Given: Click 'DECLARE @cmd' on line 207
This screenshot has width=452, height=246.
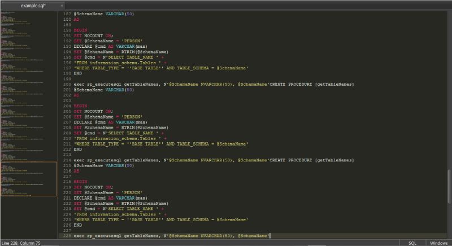Looking at the screenshot, I should click(90, 122).
